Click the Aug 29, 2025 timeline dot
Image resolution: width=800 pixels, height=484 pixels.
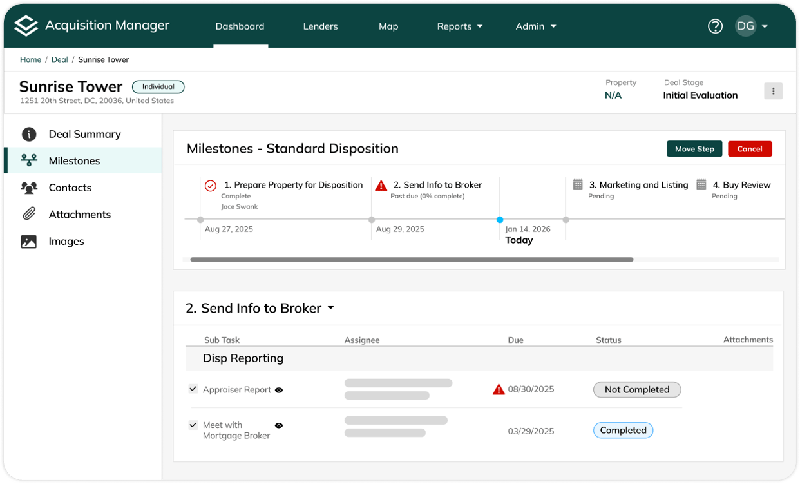pos(372,220)
